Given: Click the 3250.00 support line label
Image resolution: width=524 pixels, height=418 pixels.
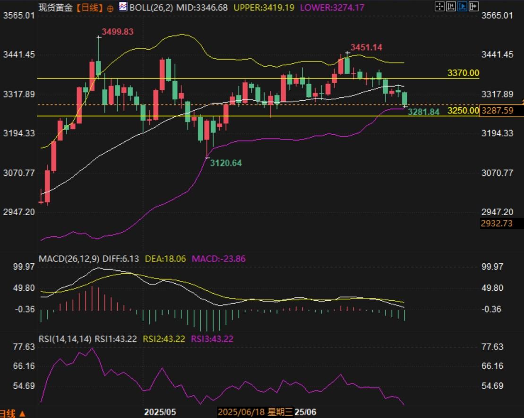Looking at the screenshot, I should pos(463,110).
